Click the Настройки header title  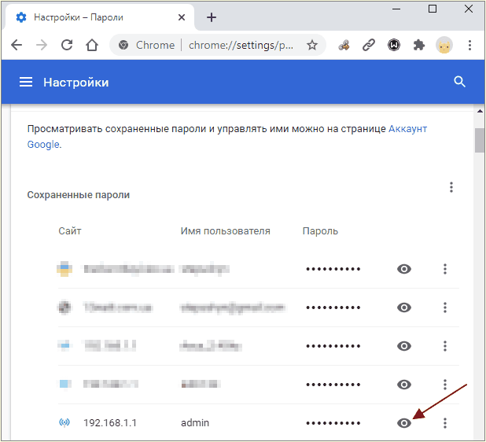(x=76, y=83)
